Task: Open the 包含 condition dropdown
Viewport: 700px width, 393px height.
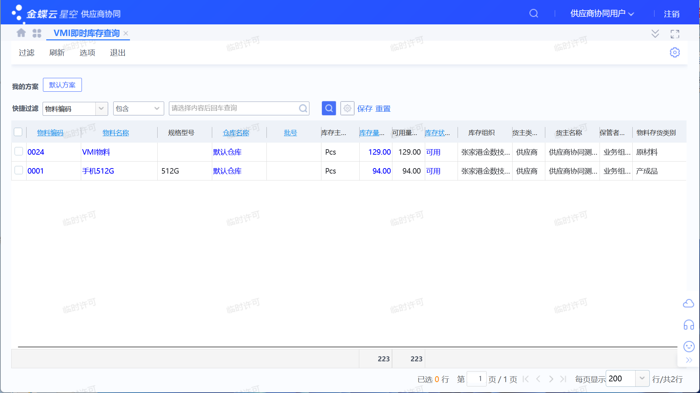Action: [x=157, y=108]
